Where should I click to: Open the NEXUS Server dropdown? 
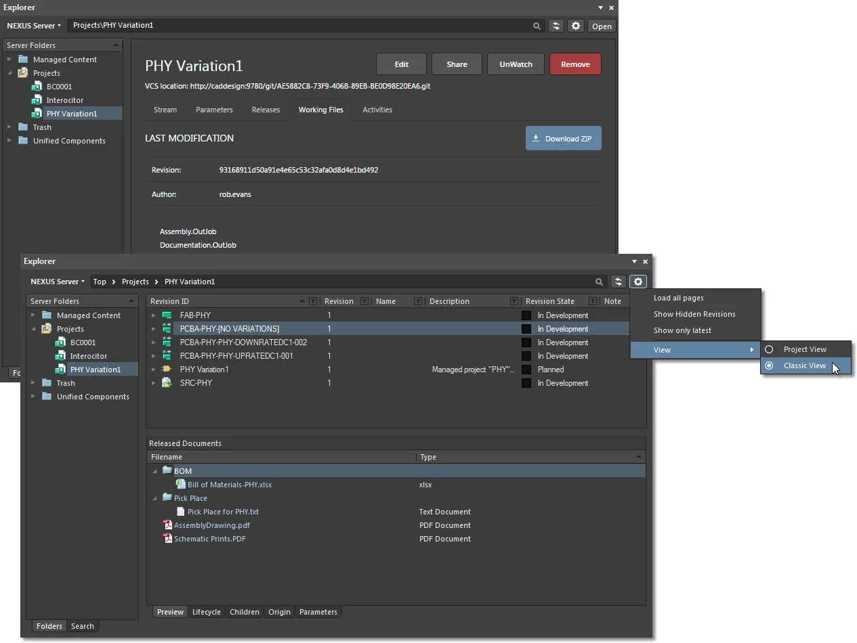click(33, 25)
